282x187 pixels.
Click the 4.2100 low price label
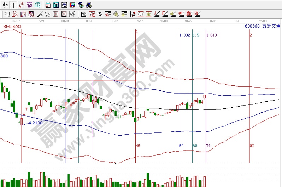click(x=35, y=123)
